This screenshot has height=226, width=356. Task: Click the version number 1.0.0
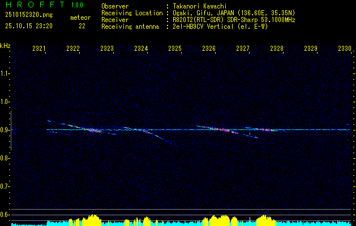coord(77,5)
